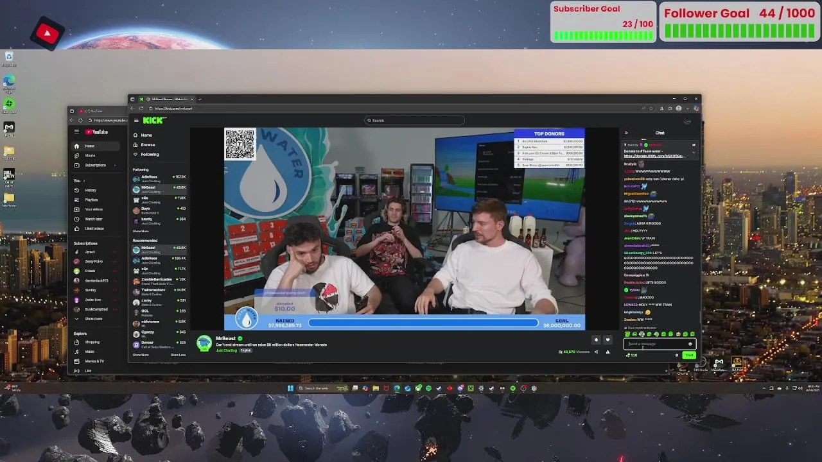
Task: Select AdinRoss in Following list
Action: tap(159, 178)
